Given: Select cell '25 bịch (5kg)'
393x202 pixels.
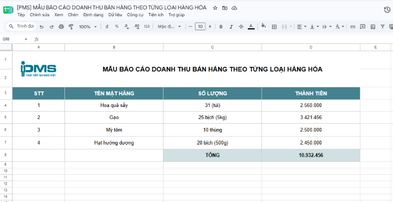Looking at the screenshot, I should pyautogui.click(x=213, y=117).
